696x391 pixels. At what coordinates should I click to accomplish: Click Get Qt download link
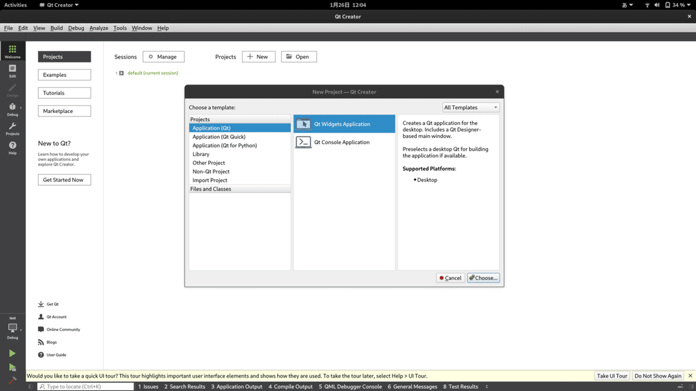pyautogui.click(x=48, y=304)
